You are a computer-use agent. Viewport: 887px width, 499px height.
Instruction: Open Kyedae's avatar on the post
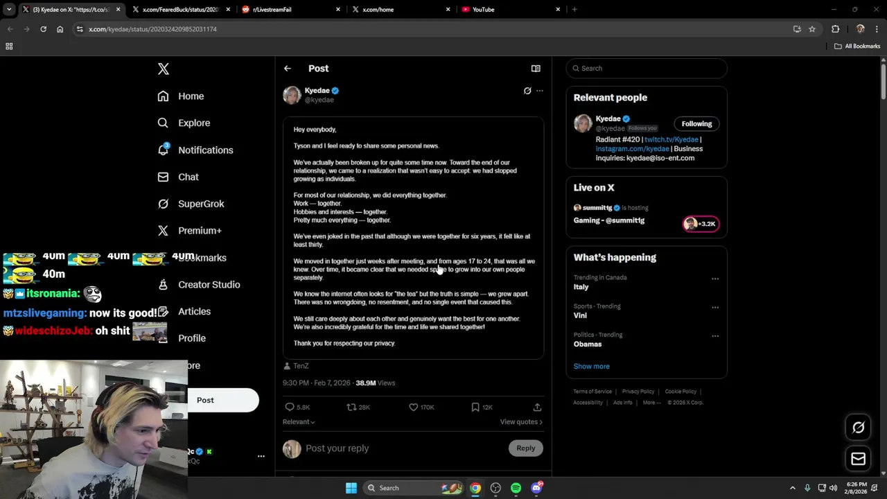pos(292,95)
